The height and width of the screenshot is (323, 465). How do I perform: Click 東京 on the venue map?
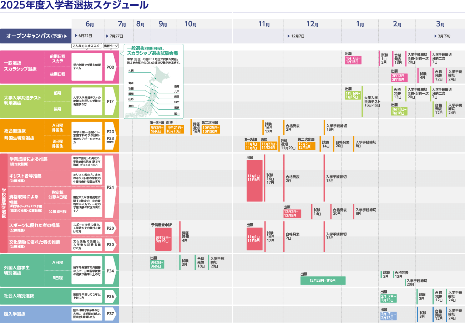tap(131, 106)
